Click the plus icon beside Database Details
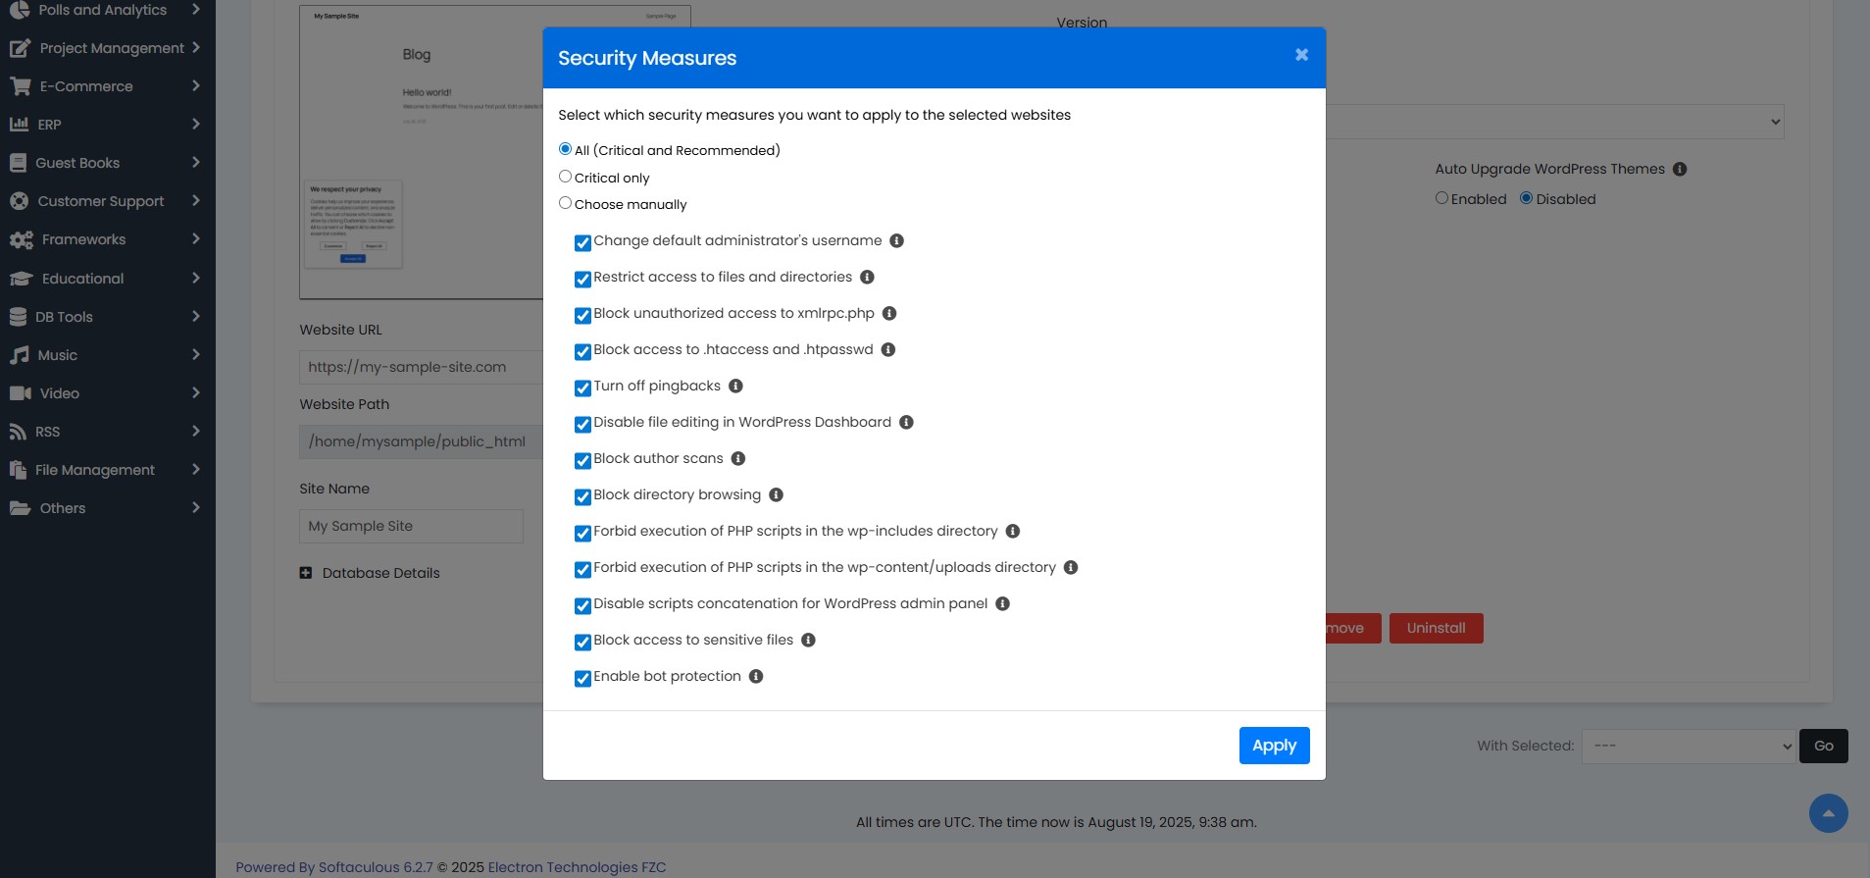The width and height of the screenshot is (1870, 878). (x=306, y=573)
